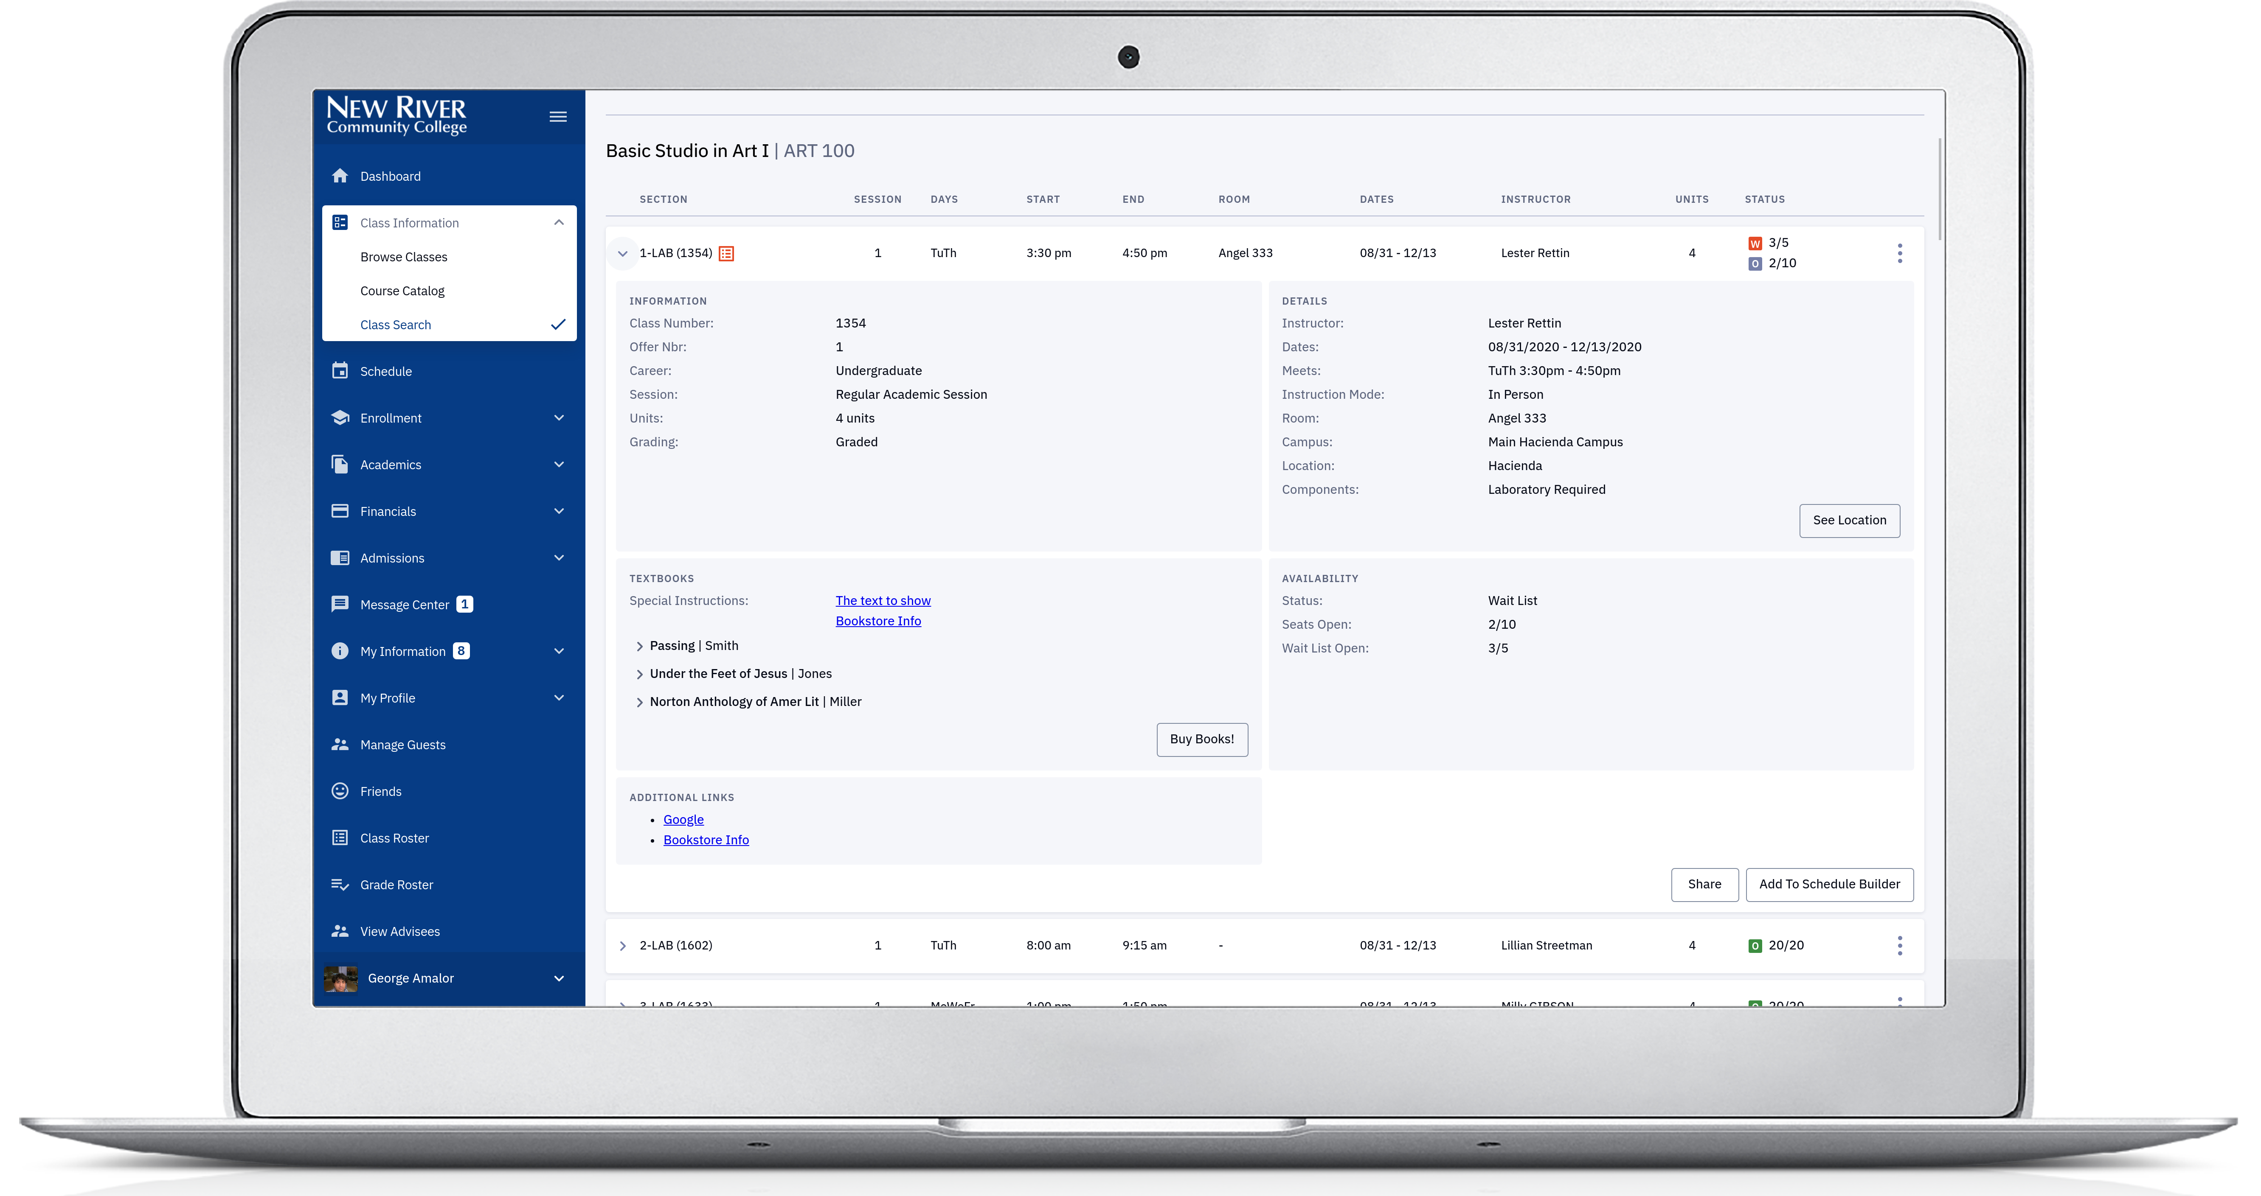This screenshot has height=1196, width=2261.
Task: Click the Academics documents icon
Action: click(340, 464)
